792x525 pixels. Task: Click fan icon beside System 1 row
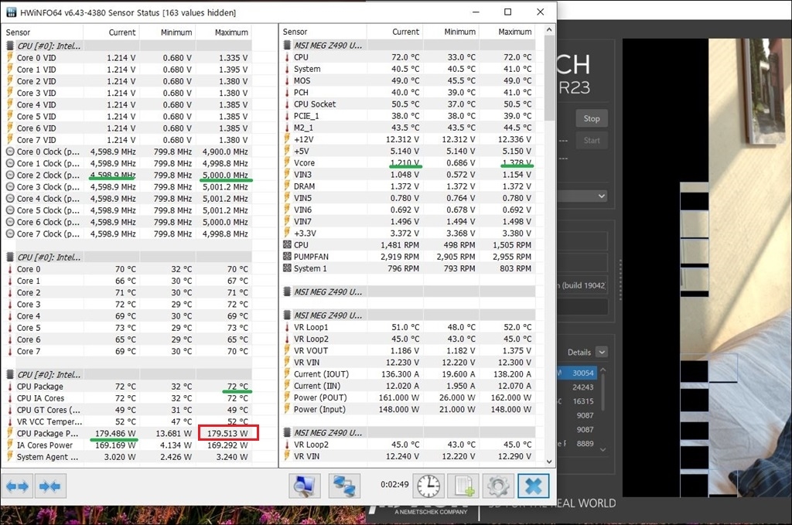click(x=287, y=268)
